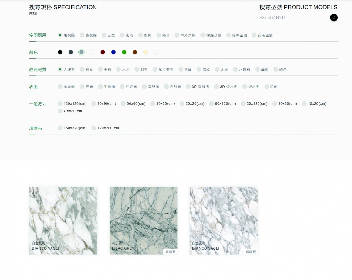Viewport: 352px width, 280px height.
Task: Open the first BIANCO VAGLI tile thumbnail
Action: (x=63, y=221)
